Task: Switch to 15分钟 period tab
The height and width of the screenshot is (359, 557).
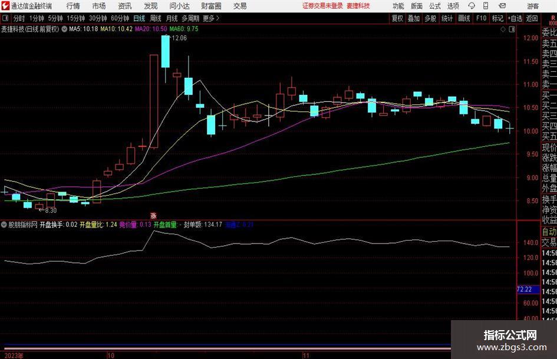Action: (x=76, y=18)
